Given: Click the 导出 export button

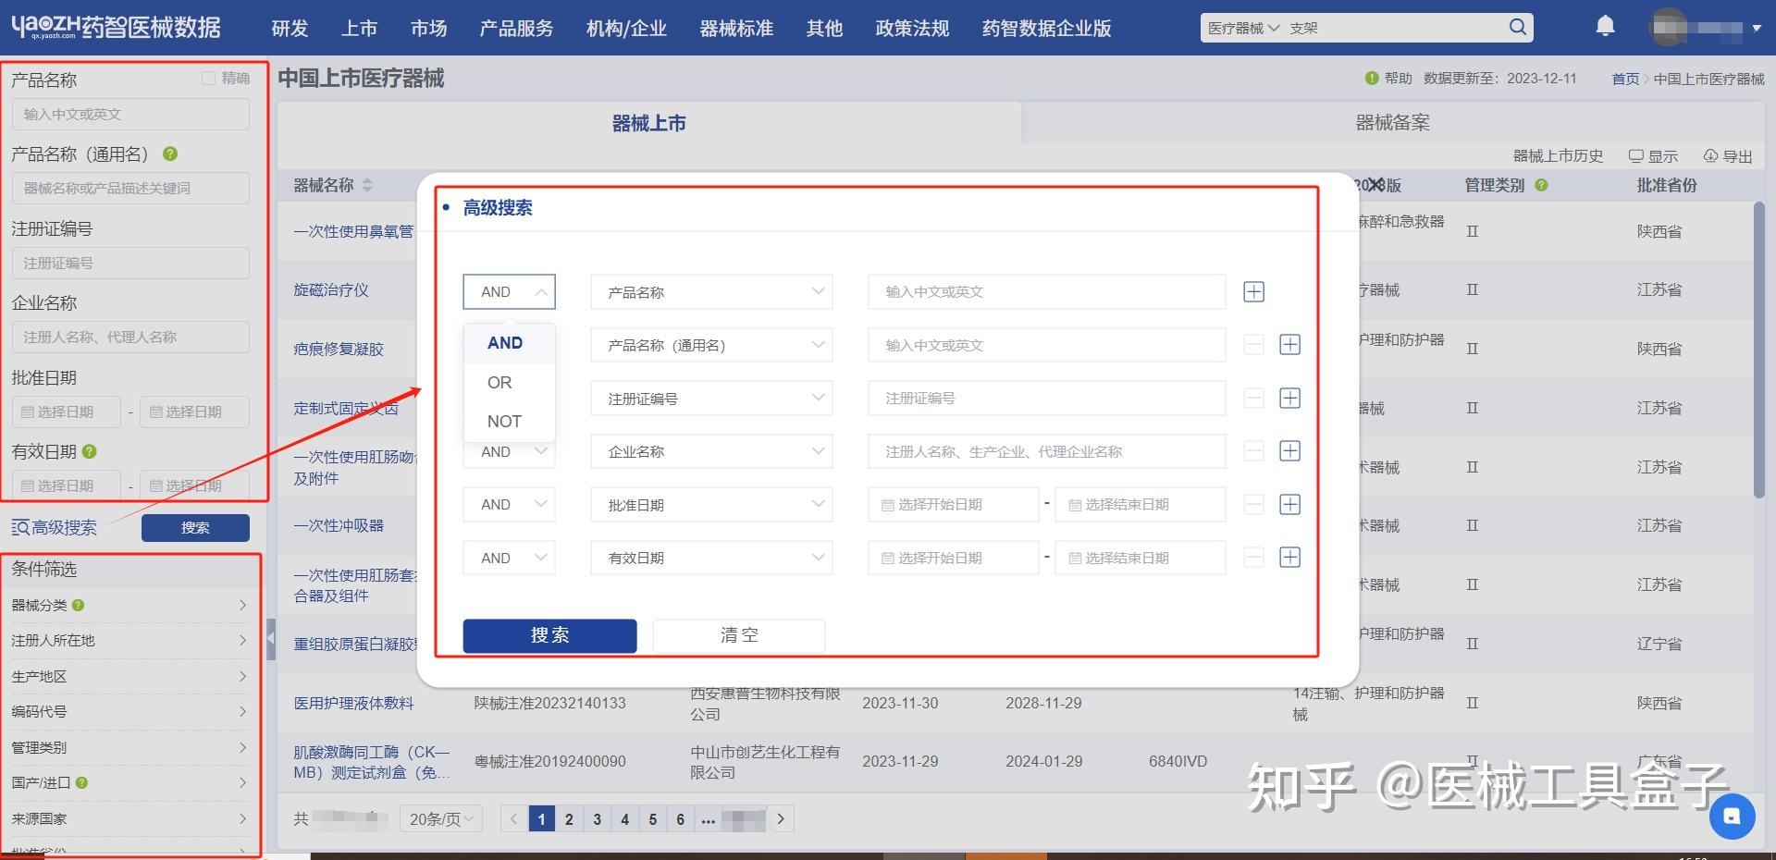Looking at the screenshot, I should click(1728, 156).
